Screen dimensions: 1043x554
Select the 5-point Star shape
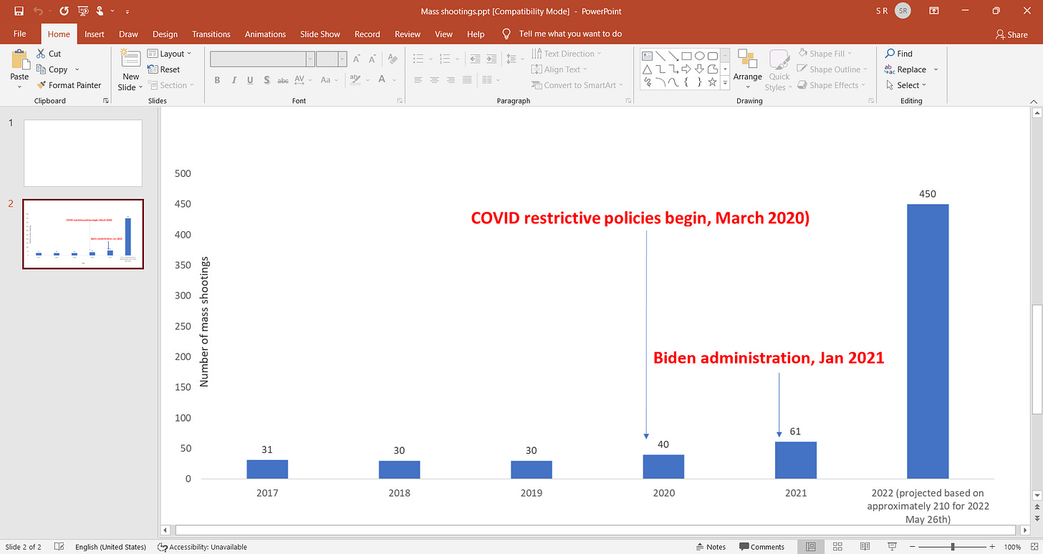712,83
